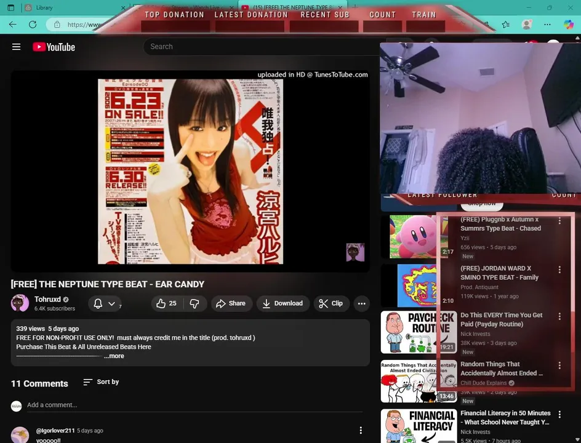Close the NEPTUNE TYPE BEAT tab
This screenshot has width=581, height=443.
click(340, 7)
